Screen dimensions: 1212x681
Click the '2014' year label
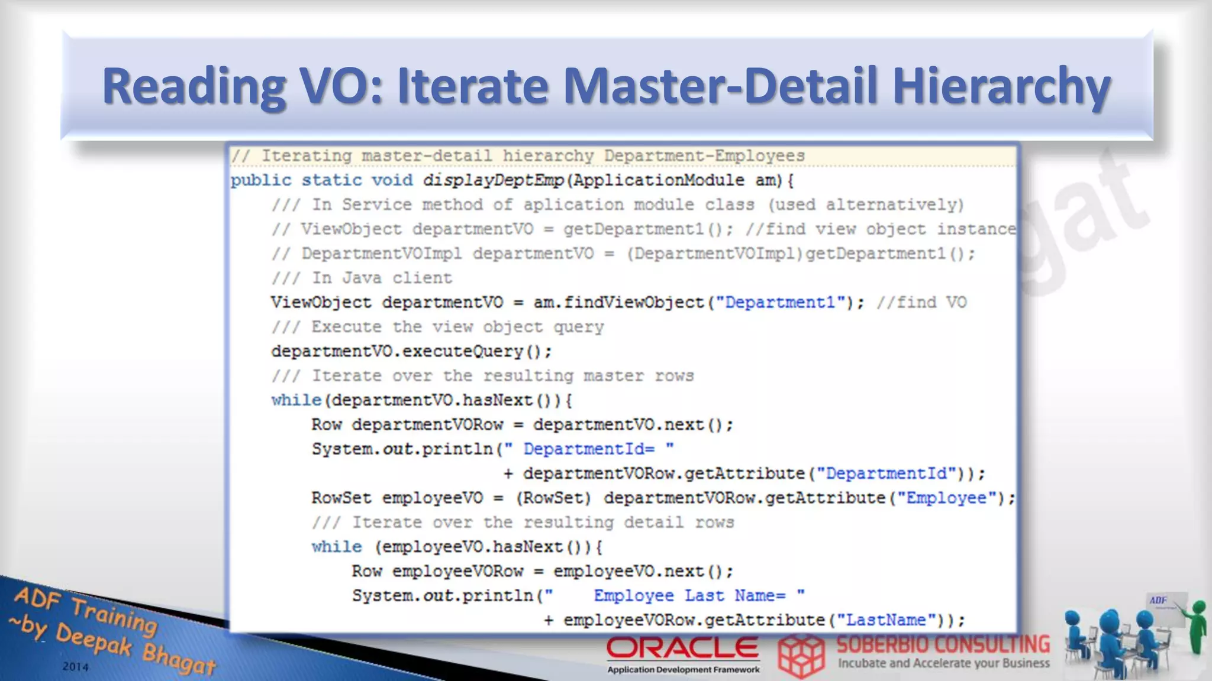(x=75, y=667)
